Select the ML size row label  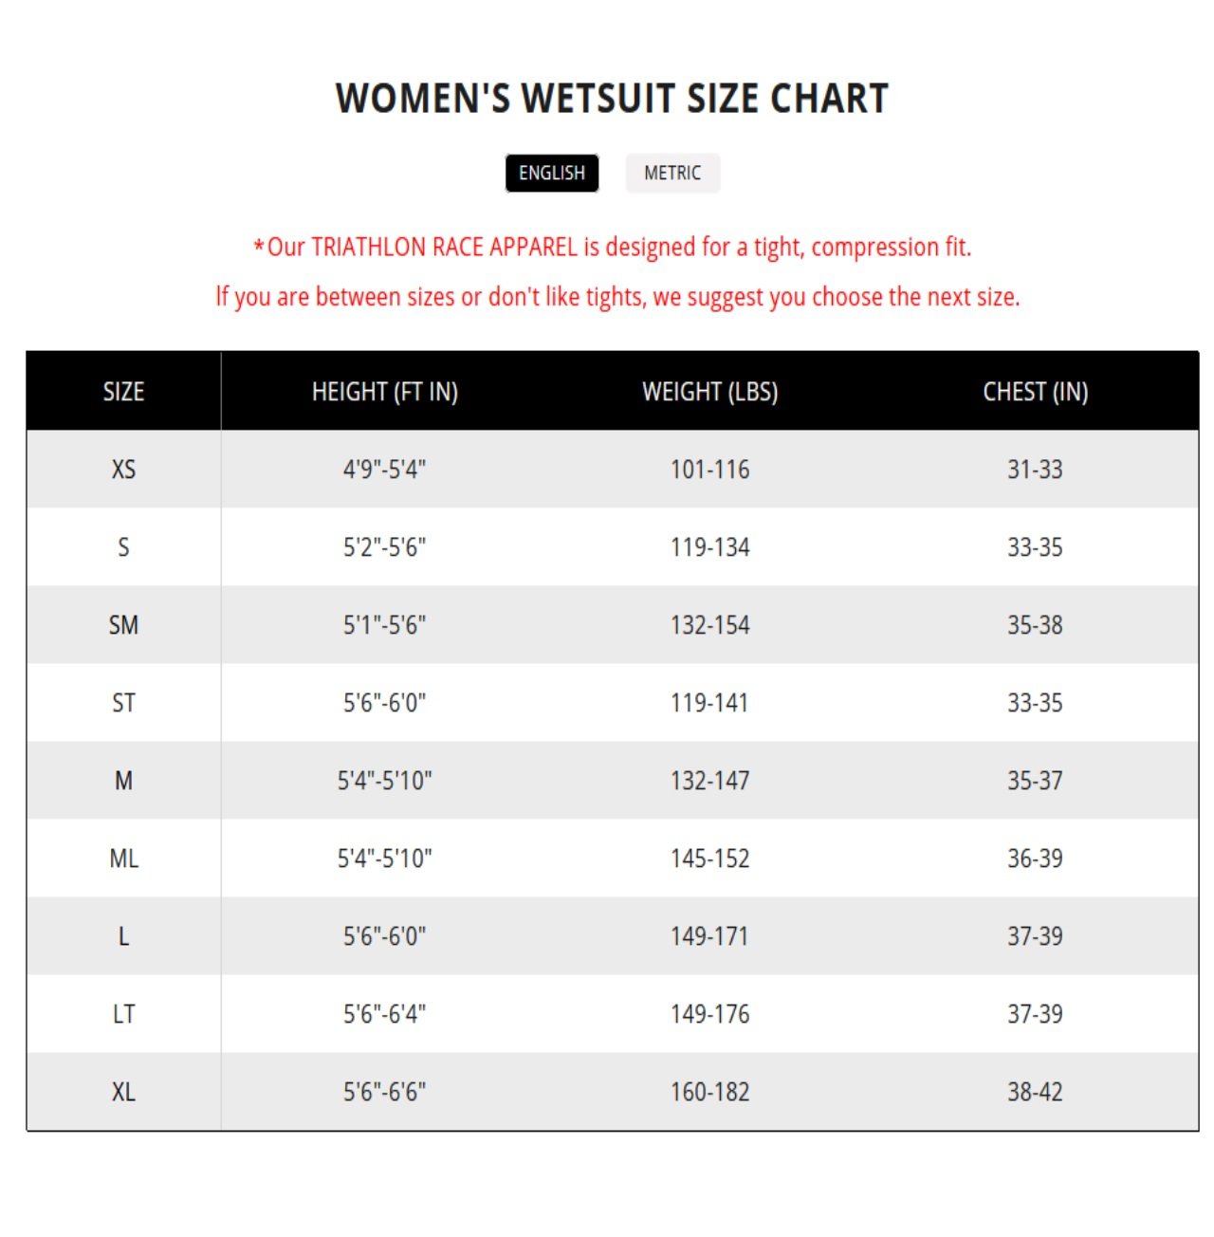[123, 859]
